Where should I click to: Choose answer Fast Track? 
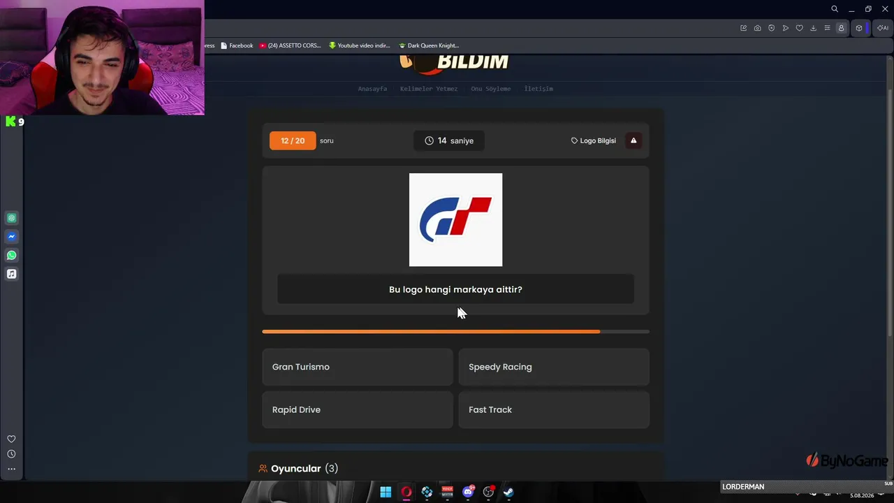(x=554, y=409)
